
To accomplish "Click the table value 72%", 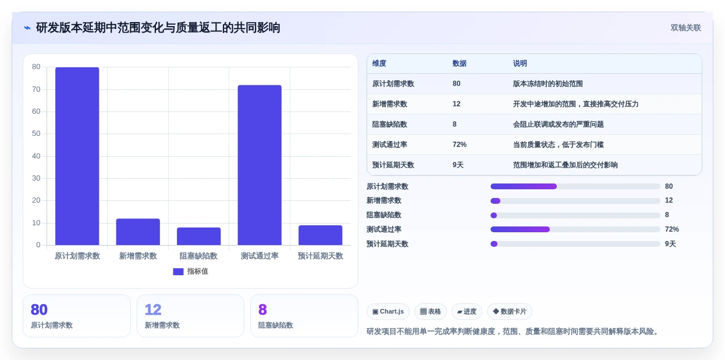I will [460, 145].
